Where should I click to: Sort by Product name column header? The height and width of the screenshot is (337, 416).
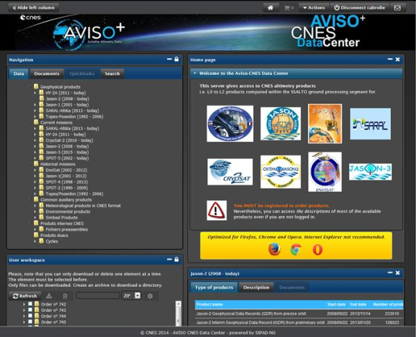(209, 304)
